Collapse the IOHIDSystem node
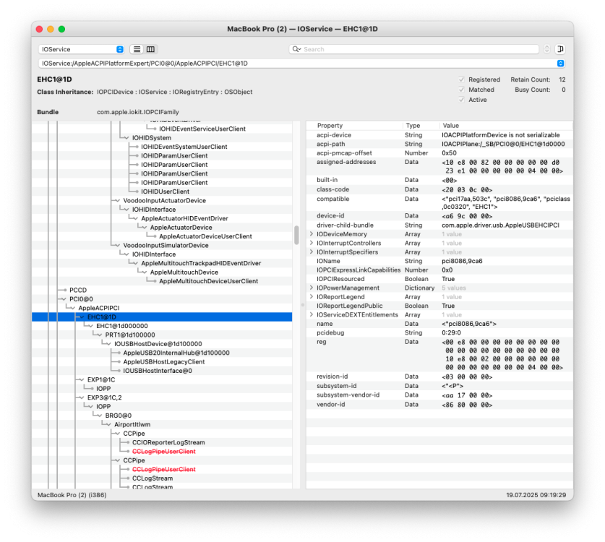The width and height of the screenshot is (605, 542). pos(126,138)
